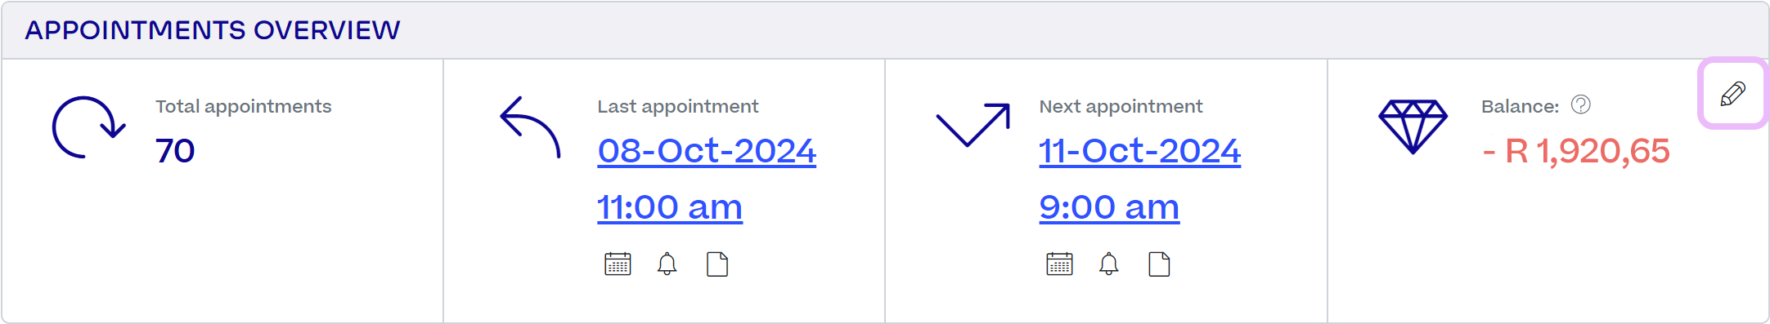1770x324 pixels.
Task: Click the total appointments count 70
Action: coord(175,151)
